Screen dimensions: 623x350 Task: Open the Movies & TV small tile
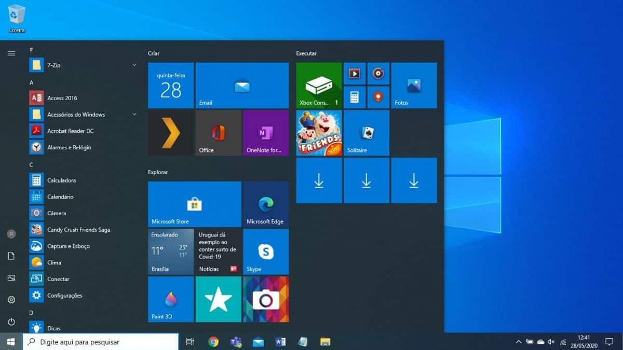pyautogui.click(x=355, y=74)
